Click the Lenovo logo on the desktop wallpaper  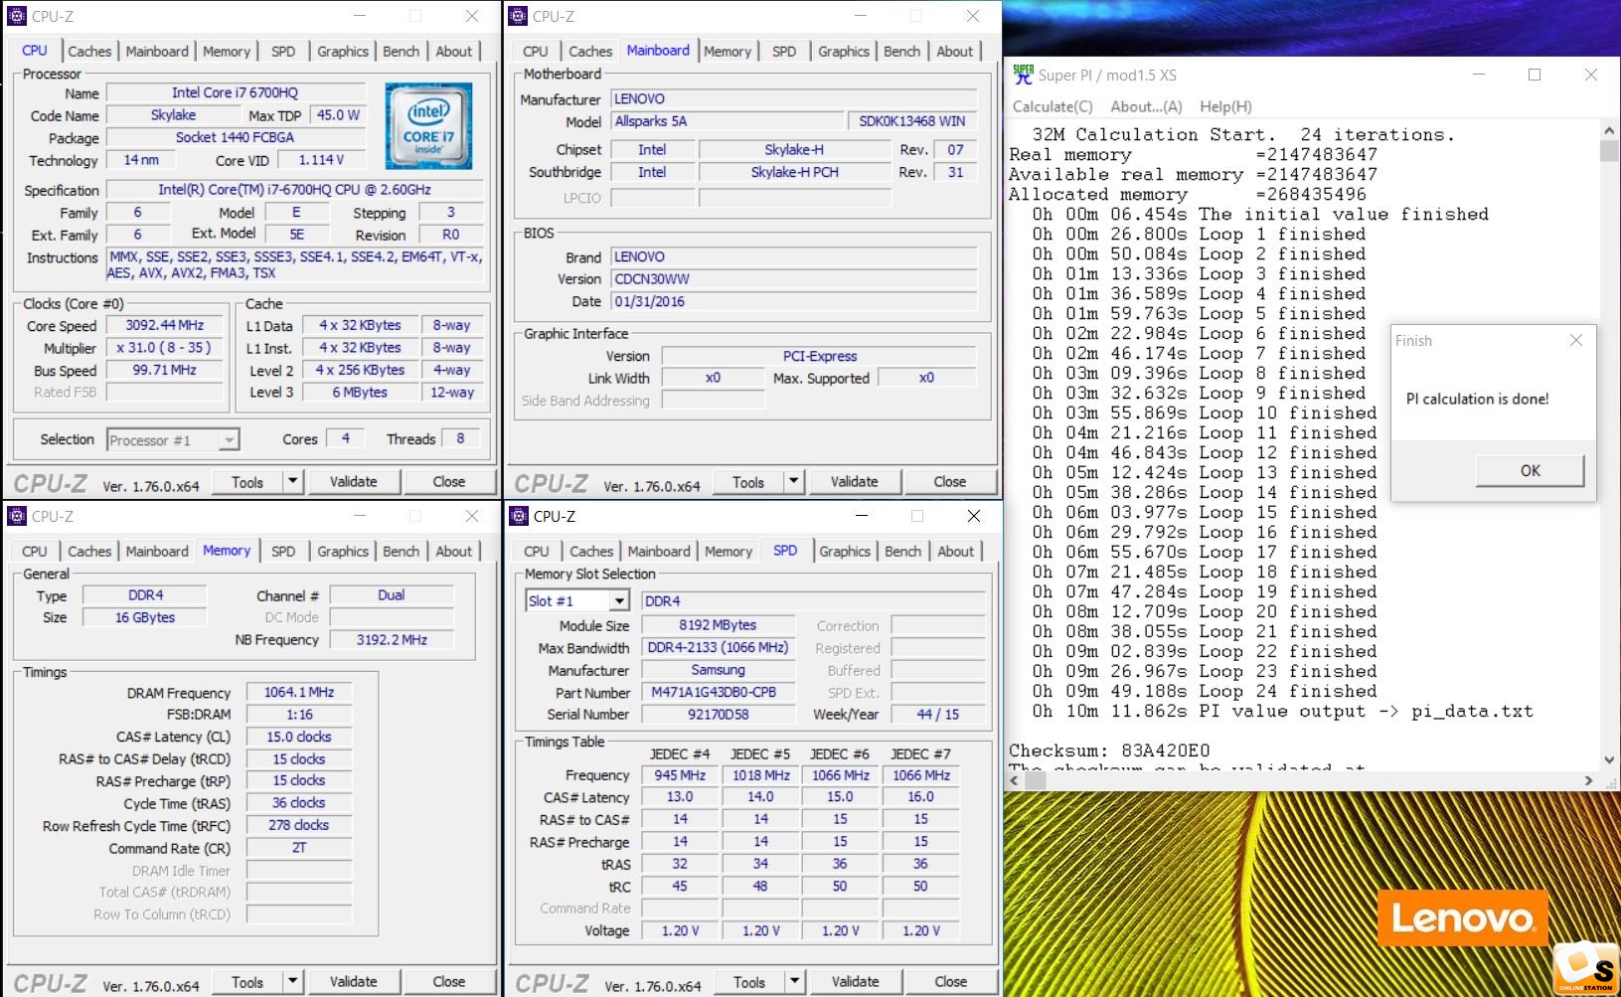[1463, 917]
